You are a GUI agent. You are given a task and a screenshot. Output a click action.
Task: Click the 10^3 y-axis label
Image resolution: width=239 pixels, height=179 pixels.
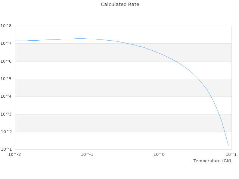6,114
